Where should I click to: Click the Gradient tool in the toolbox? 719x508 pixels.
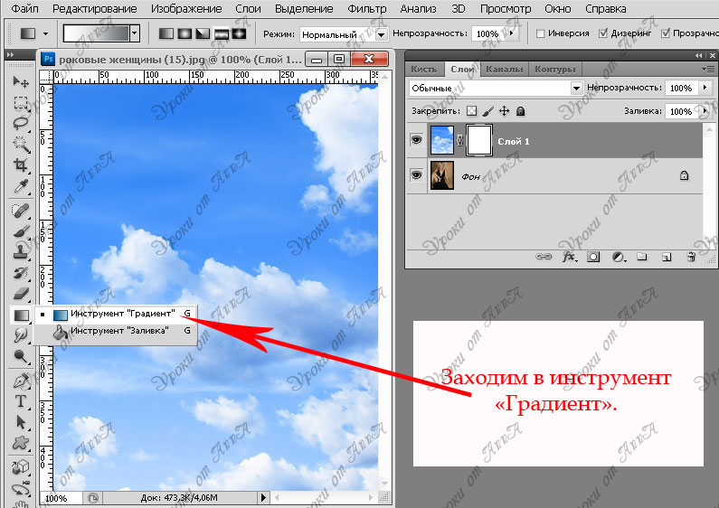point(21,315)
